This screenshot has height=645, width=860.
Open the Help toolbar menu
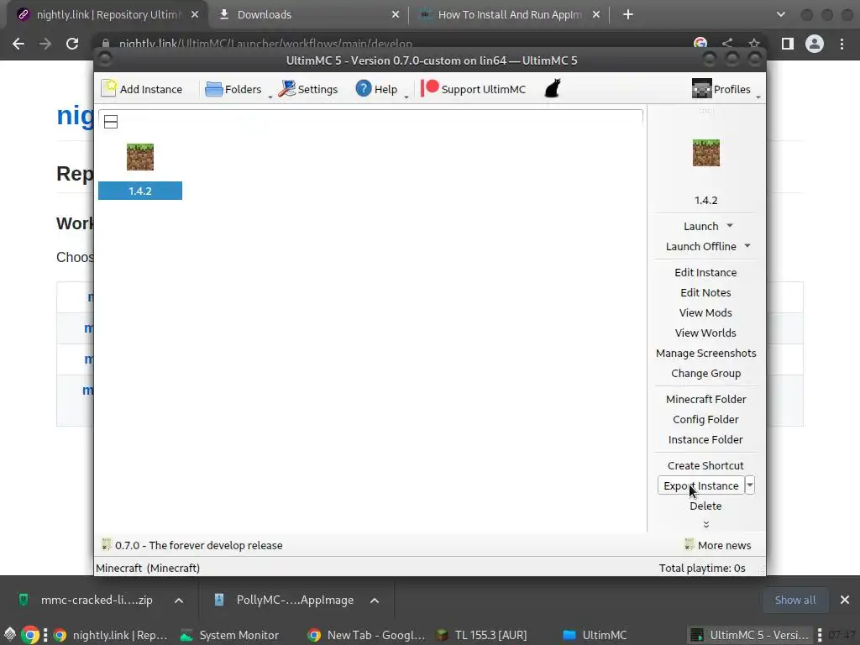[x=376, y=89]
